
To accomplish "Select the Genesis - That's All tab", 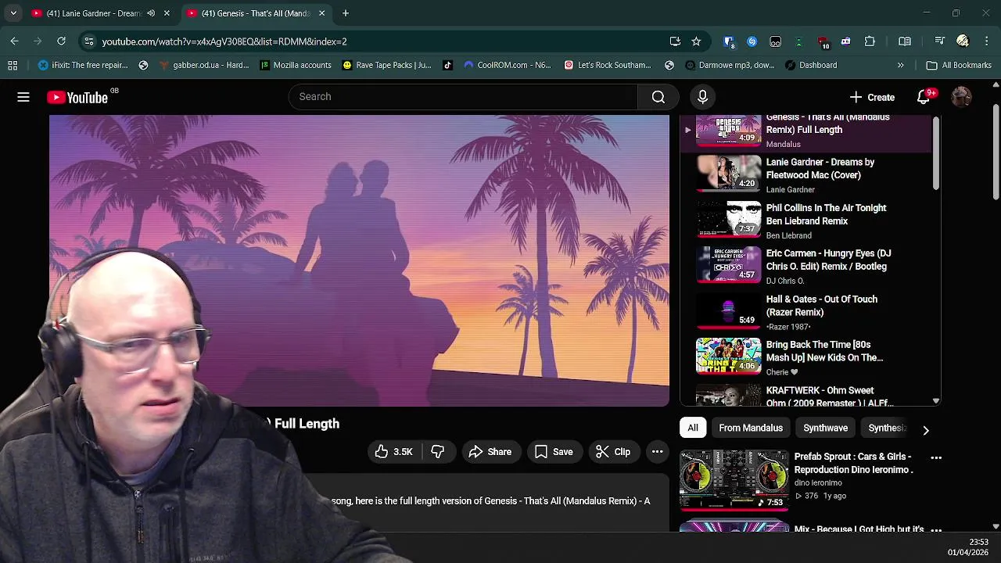I will (257, 13).
